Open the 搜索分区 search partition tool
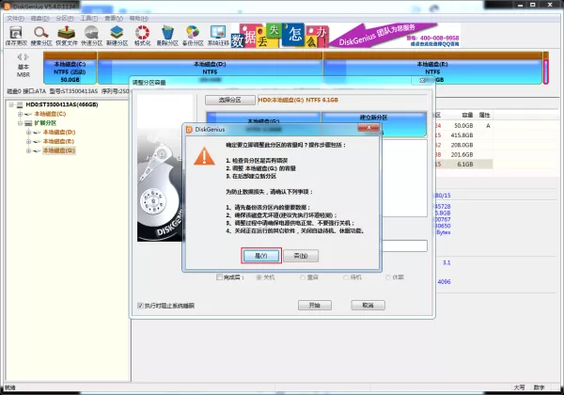 (x=41, y=35)
